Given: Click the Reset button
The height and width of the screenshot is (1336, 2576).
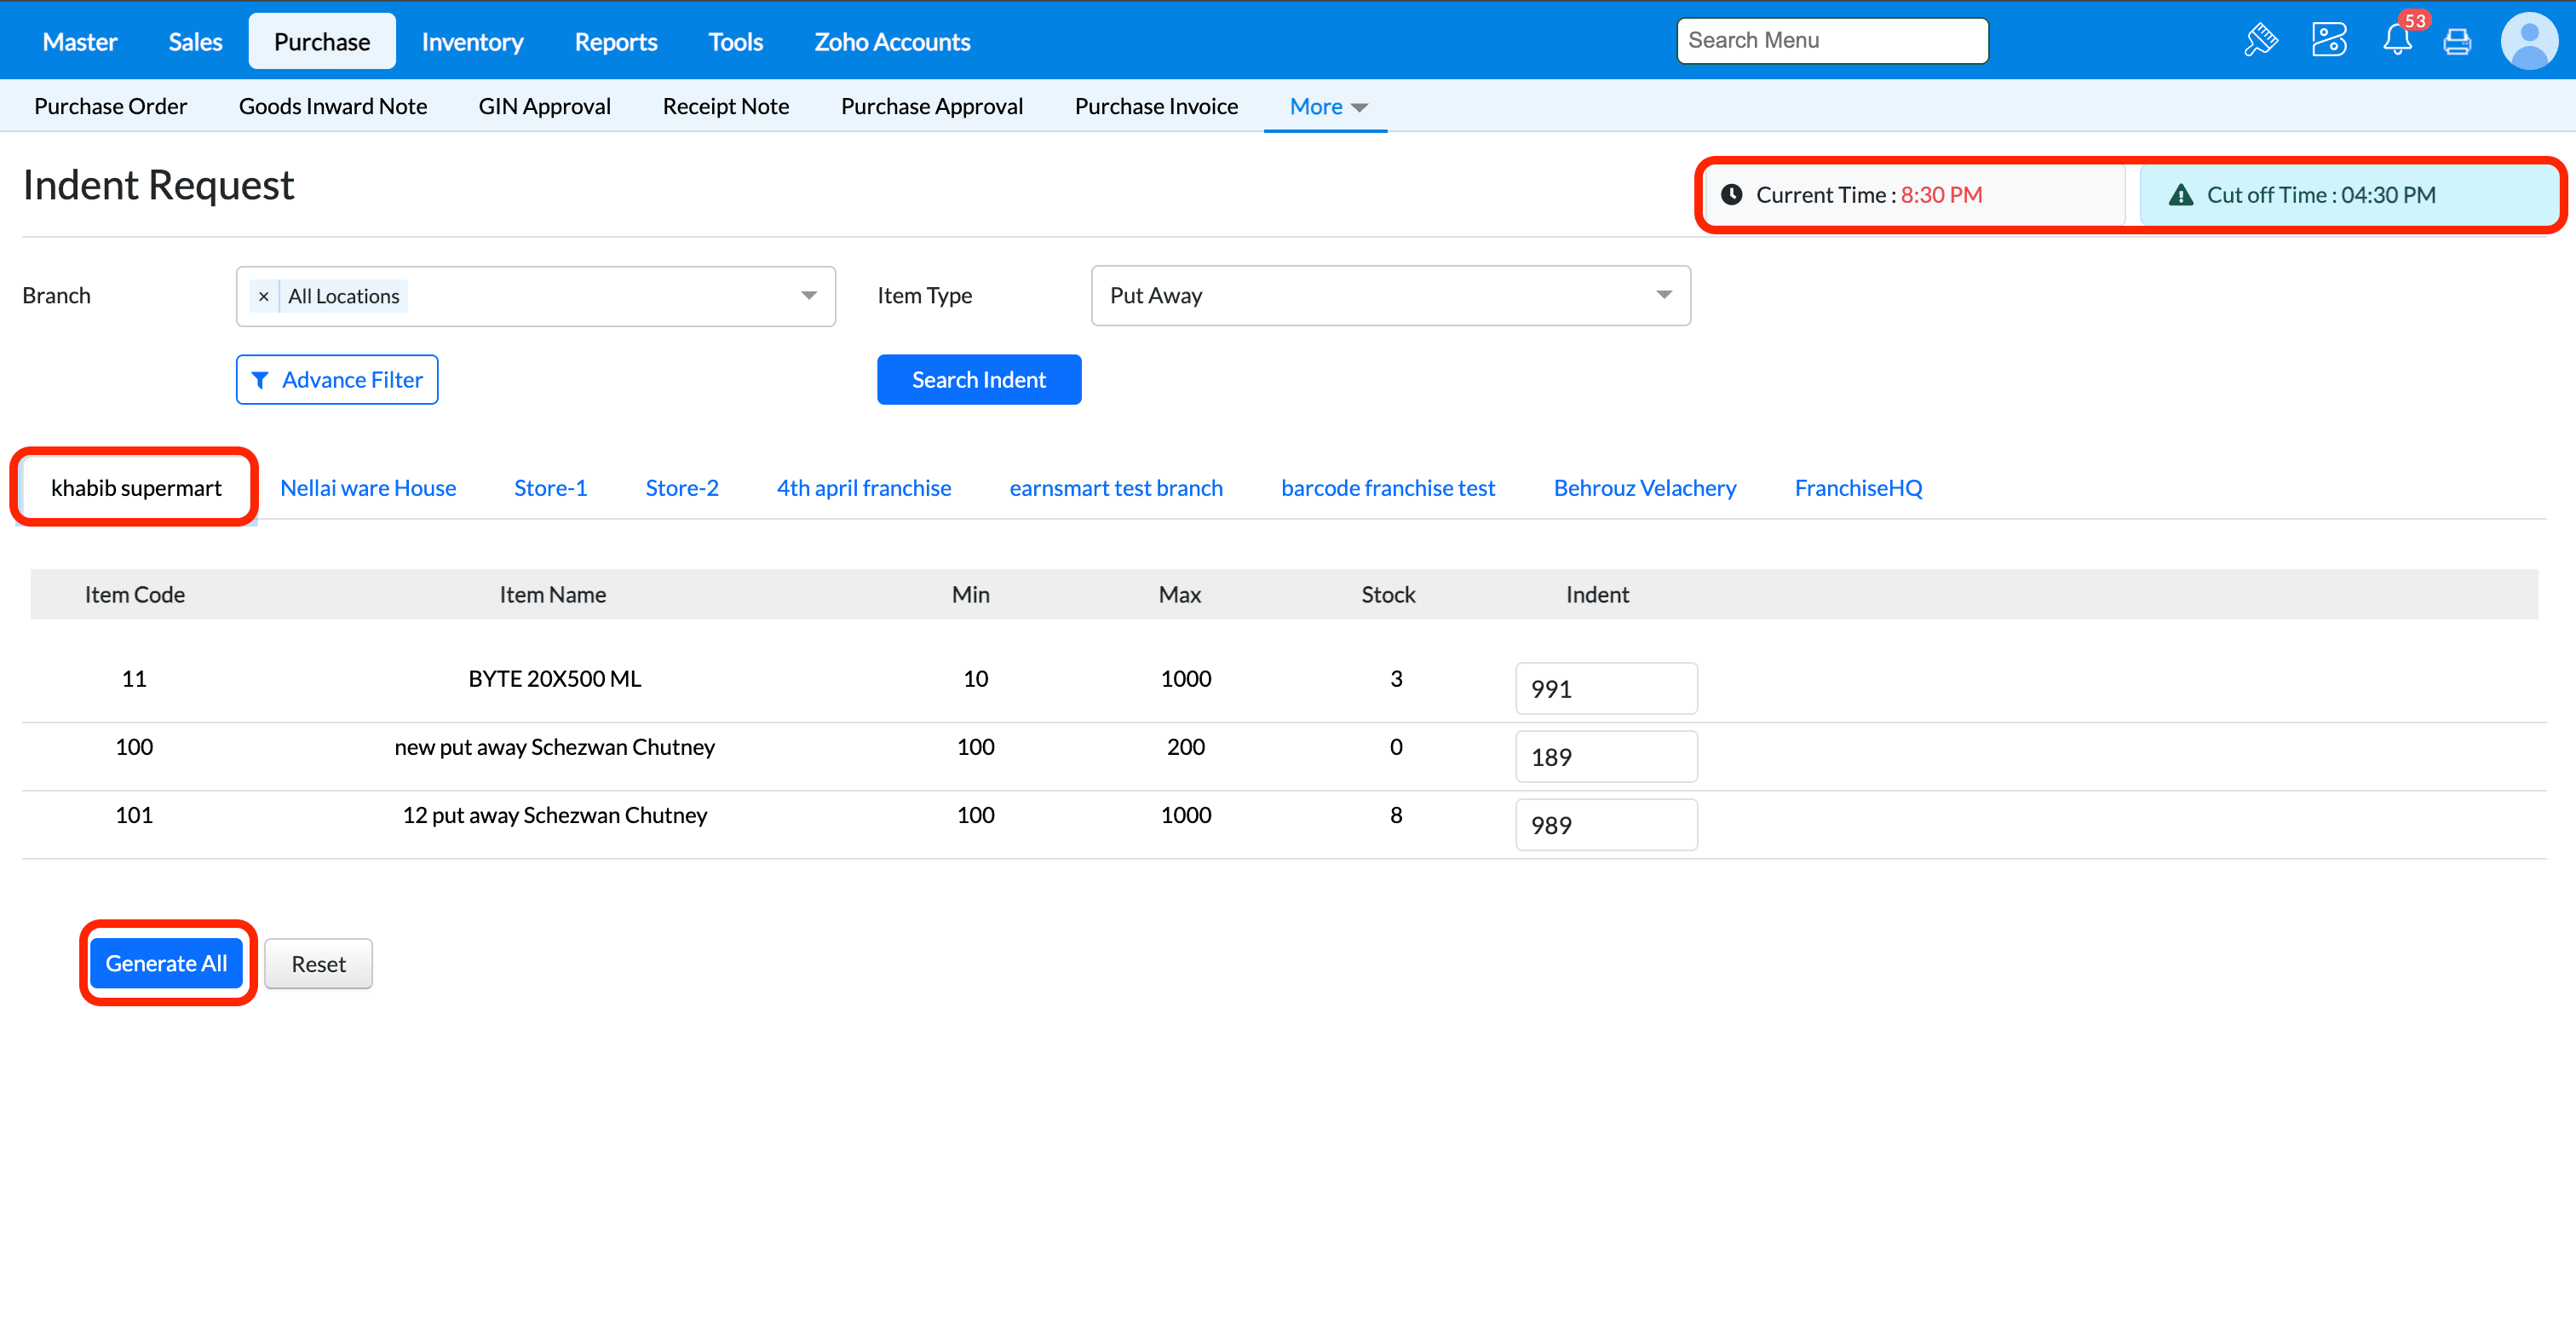Looking at the screenshot, I should coord(318,964).
